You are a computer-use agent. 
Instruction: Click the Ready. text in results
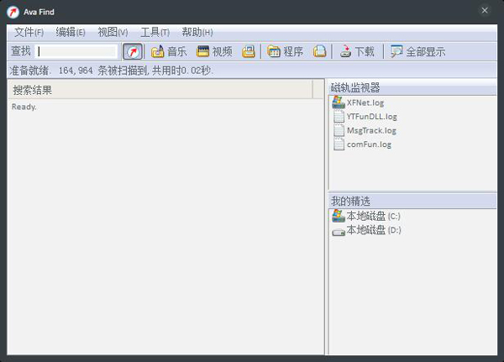click(24, 107)
